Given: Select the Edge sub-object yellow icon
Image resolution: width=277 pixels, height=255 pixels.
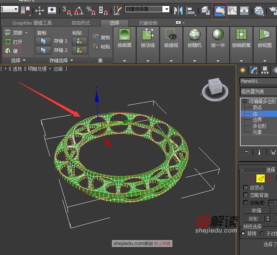Looking at the screenshot, I should [261, 178].
